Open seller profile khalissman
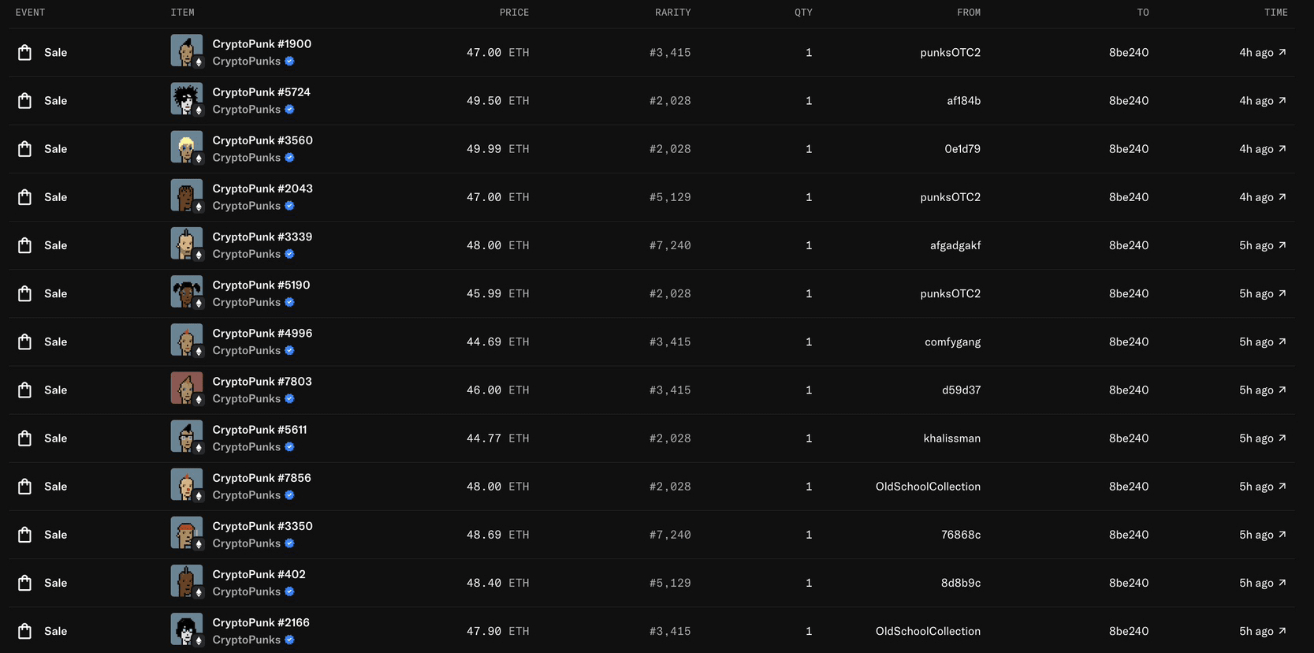 click(951, 438)
